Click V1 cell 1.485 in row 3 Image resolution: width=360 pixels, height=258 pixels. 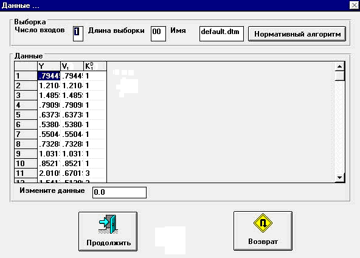72,95
